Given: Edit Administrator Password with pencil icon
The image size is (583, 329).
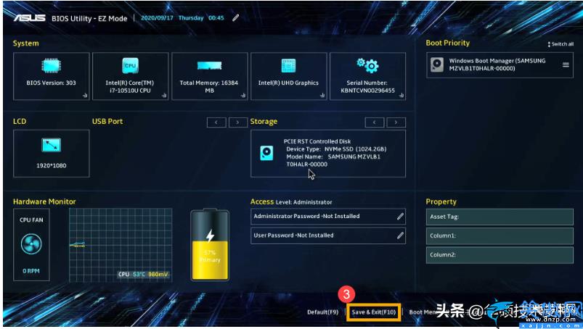Looking at the screenshot, I should pos(400,216).
